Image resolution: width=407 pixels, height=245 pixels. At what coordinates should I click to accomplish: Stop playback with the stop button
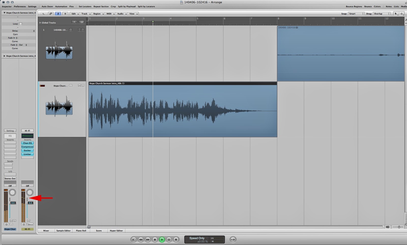point(155,239)
